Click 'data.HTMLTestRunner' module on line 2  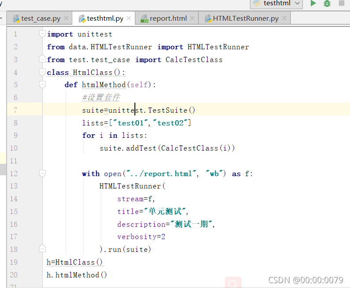pos(110,47)
